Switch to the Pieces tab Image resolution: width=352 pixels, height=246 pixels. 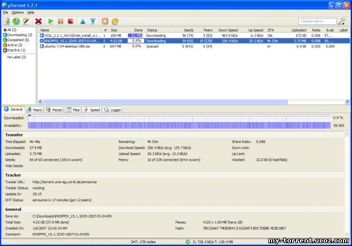54,110
